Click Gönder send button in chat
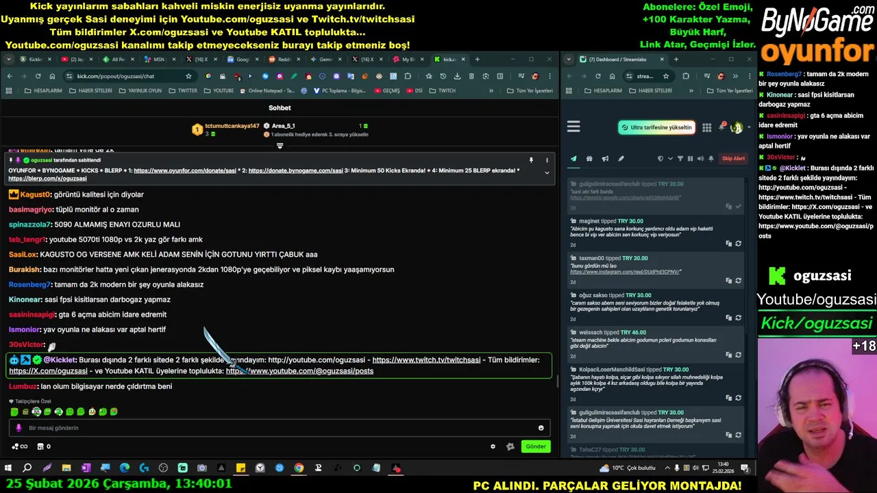This screenshot has height=493, width=877. pyautogui.click(x=536, y=446)
